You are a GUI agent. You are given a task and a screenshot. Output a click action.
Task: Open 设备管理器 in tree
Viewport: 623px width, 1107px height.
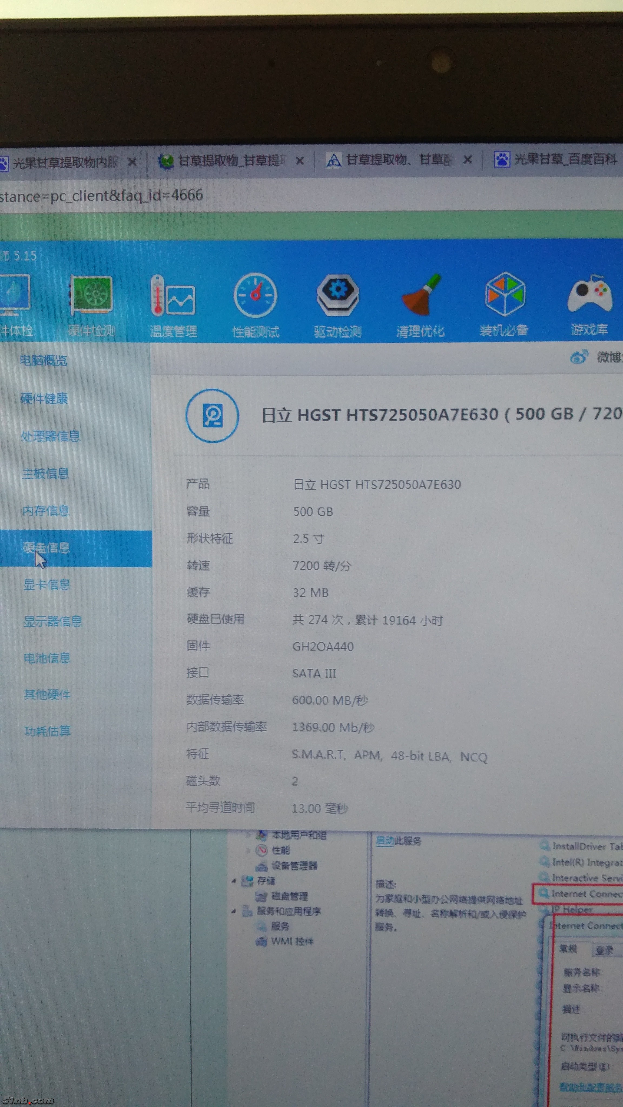(x=294, y=865)
